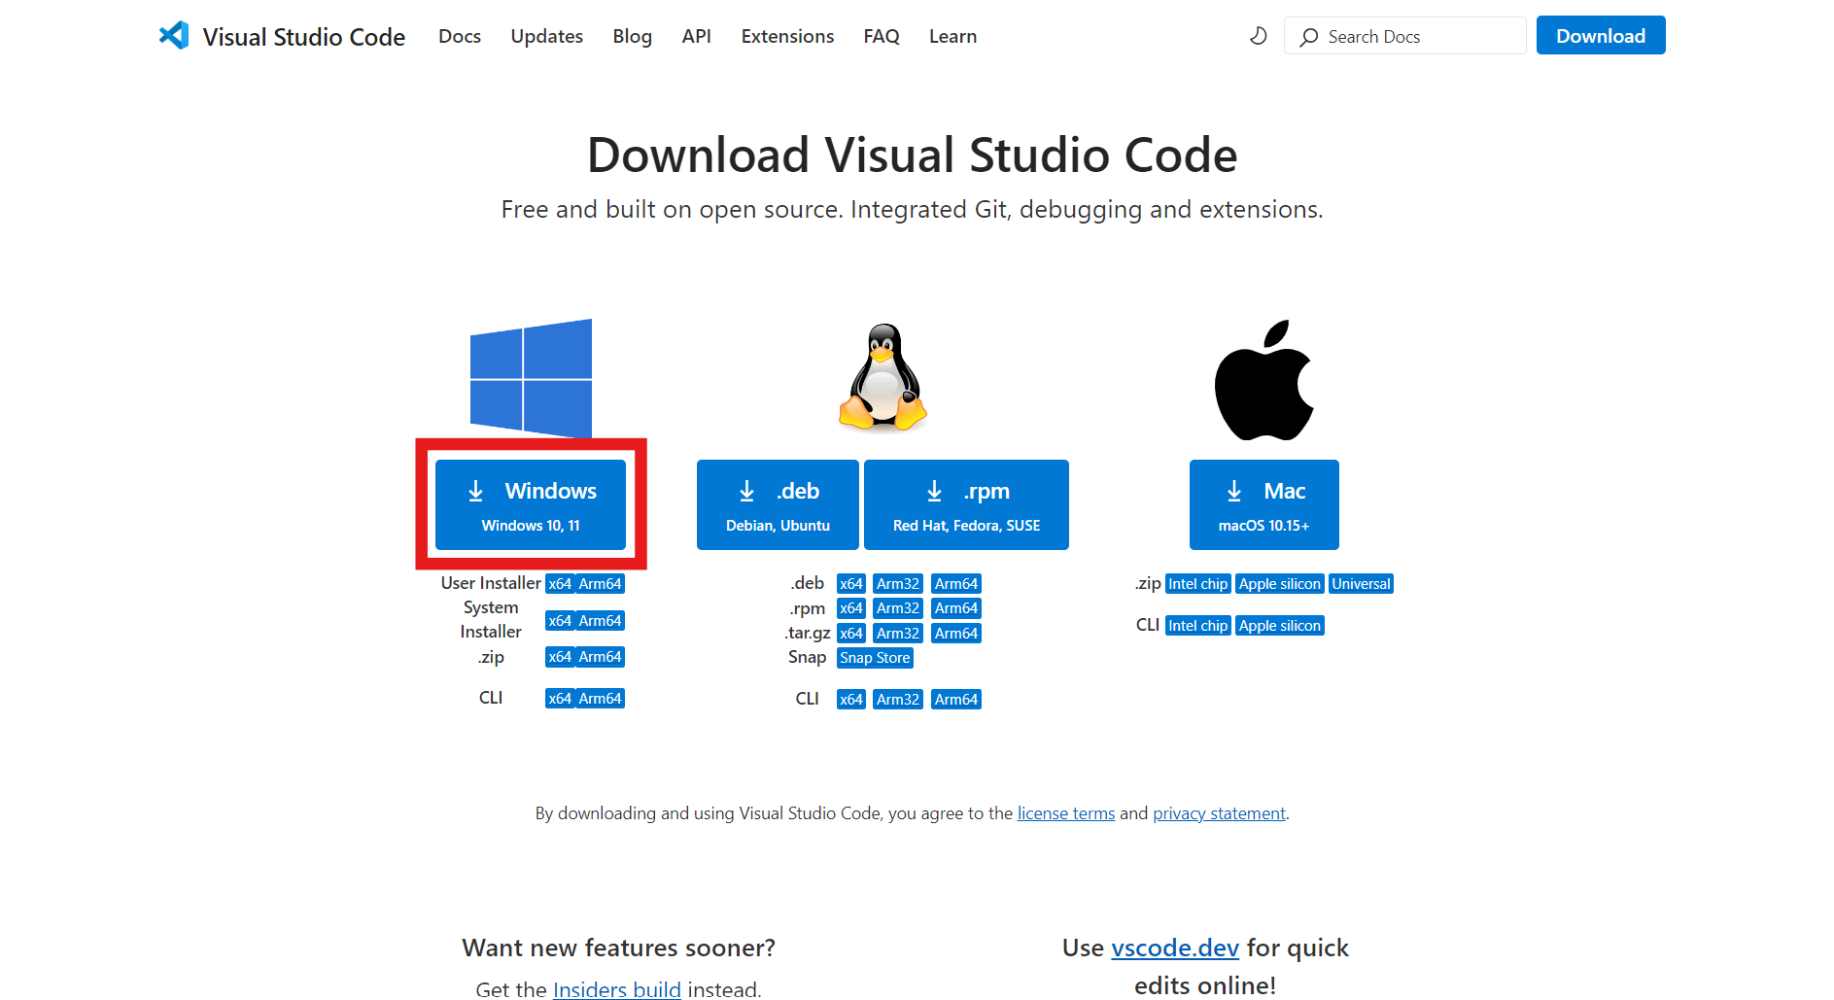Viewport: 1834px width, 1000px height.
Task: Click the Search Docs field
Action: tap(1405, 36)
